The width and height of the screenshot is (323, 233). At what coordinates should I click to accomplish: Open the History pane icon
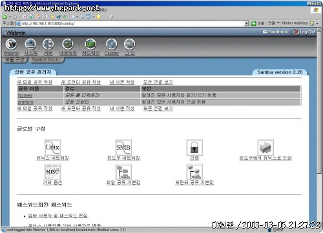[x=65, y=17]
